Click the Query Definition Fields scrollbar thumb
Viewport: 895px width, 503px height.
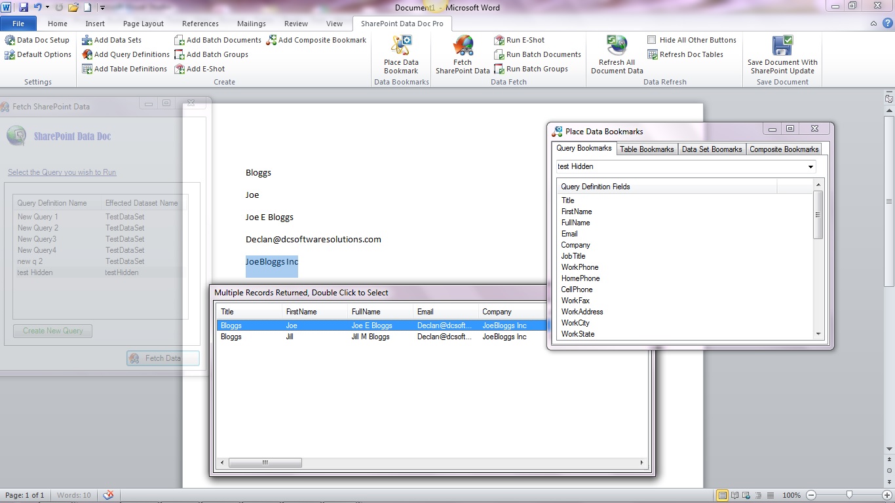click(x=818, y=215)
